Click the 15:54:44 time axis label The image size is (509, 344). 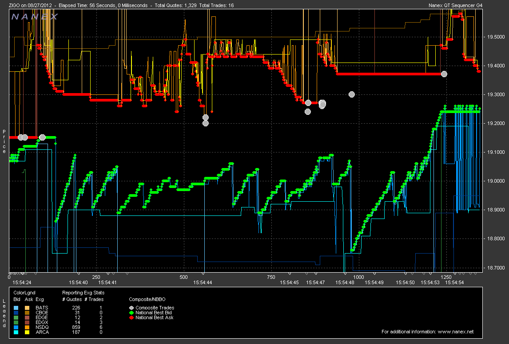coord(203,282)
